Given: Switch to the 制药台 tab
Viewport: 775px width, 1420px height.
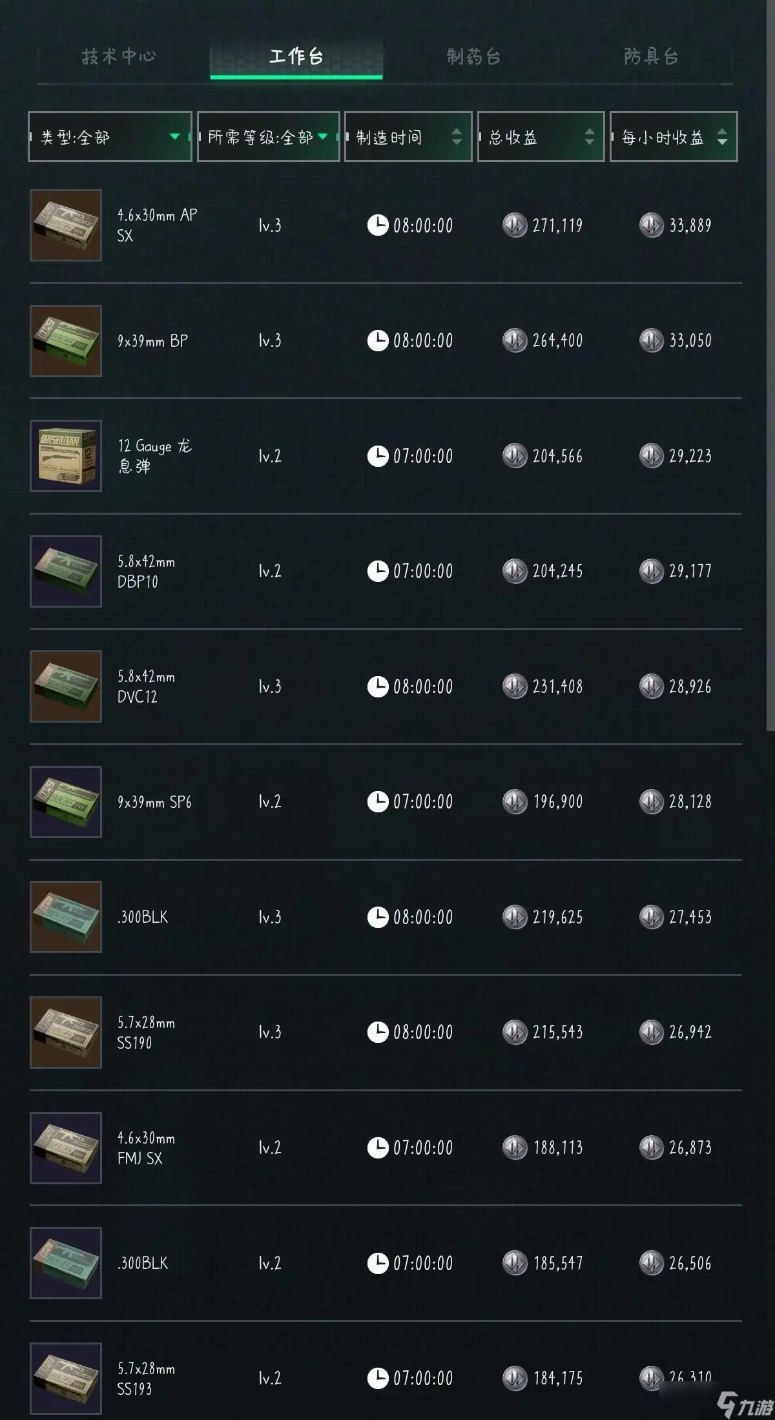Looking at the screenshot, I should point(473,57).
